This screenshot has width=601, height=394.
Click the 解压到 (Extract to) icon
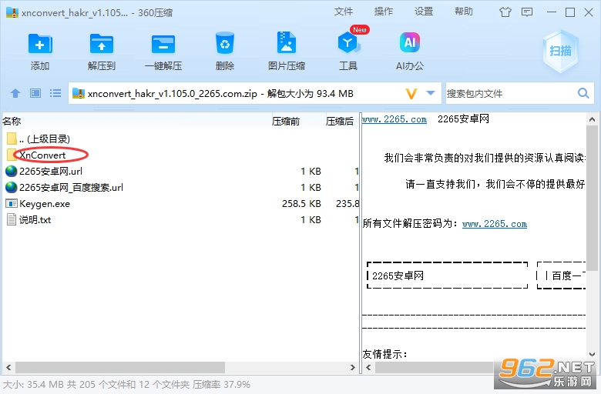101,45
